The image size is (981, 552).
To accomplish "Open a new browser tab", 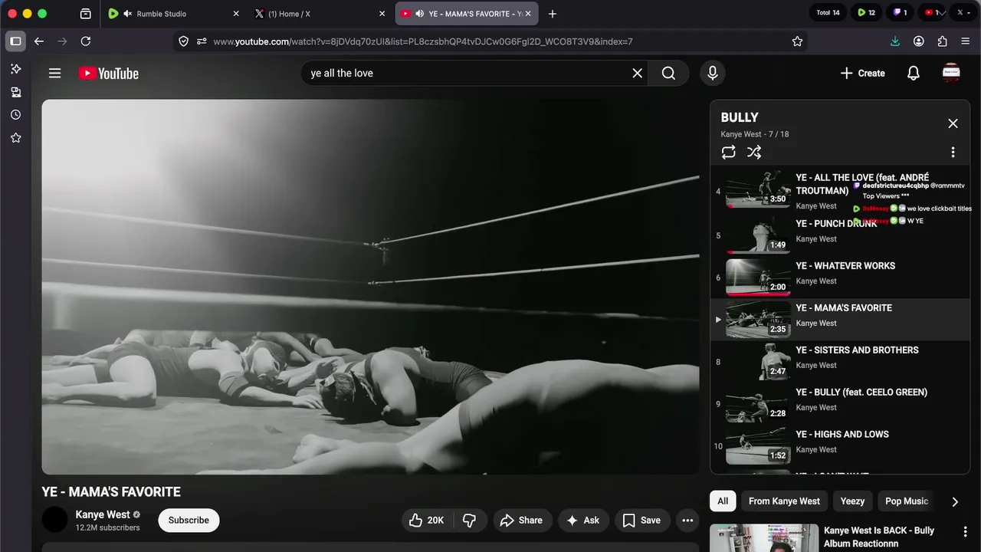I will tap(553, 14).
